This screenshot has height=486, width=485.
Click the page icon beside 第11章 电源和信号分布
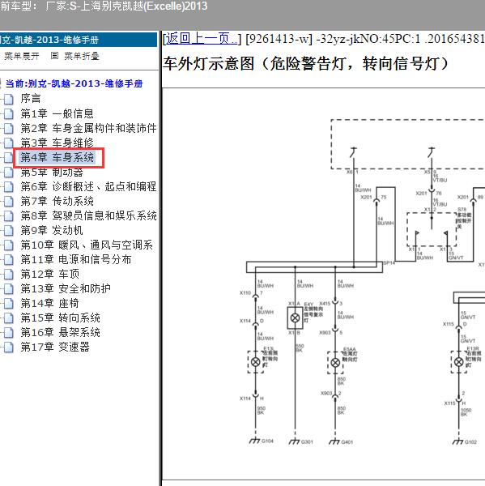[x=9, y=259]
